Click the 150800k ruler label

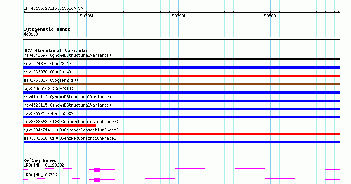[x=270, y=16]
